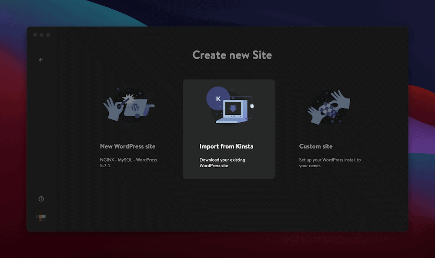435x258 pixels.
Task: Click Set up your WordPress install description
Action: coord(330,162)
